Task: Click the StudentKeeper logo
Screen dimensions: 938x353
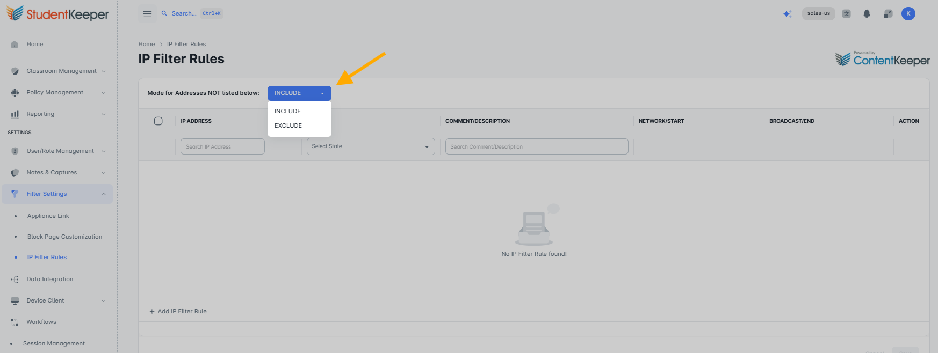Action: (x=57, y=14)
